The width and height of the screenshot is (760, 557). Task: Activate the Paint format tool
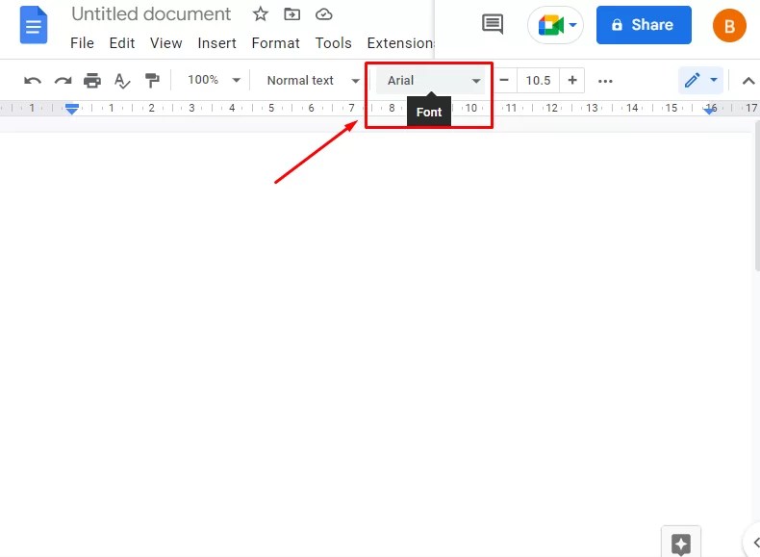tap(152, 81)
